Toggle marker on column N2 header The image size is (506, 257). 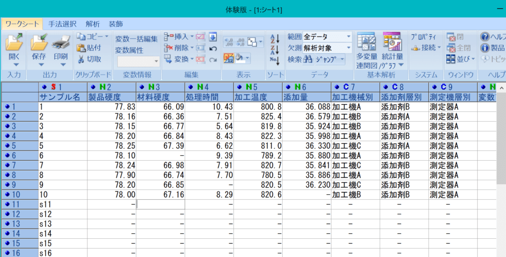[93, 87]
